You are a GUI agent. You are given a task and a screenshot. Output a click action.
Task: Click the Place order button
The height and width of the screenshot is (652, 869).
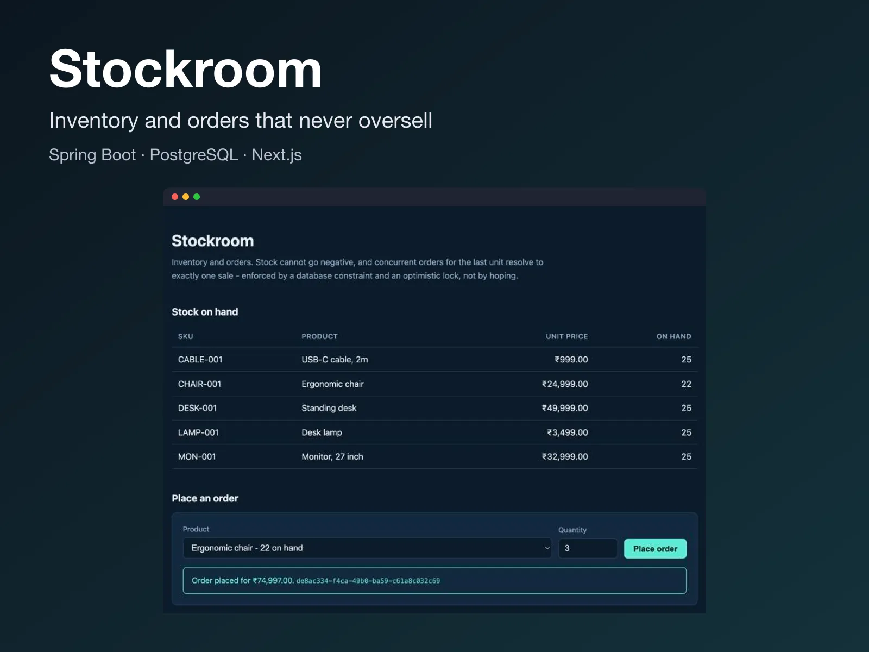[x=655, y=549]
